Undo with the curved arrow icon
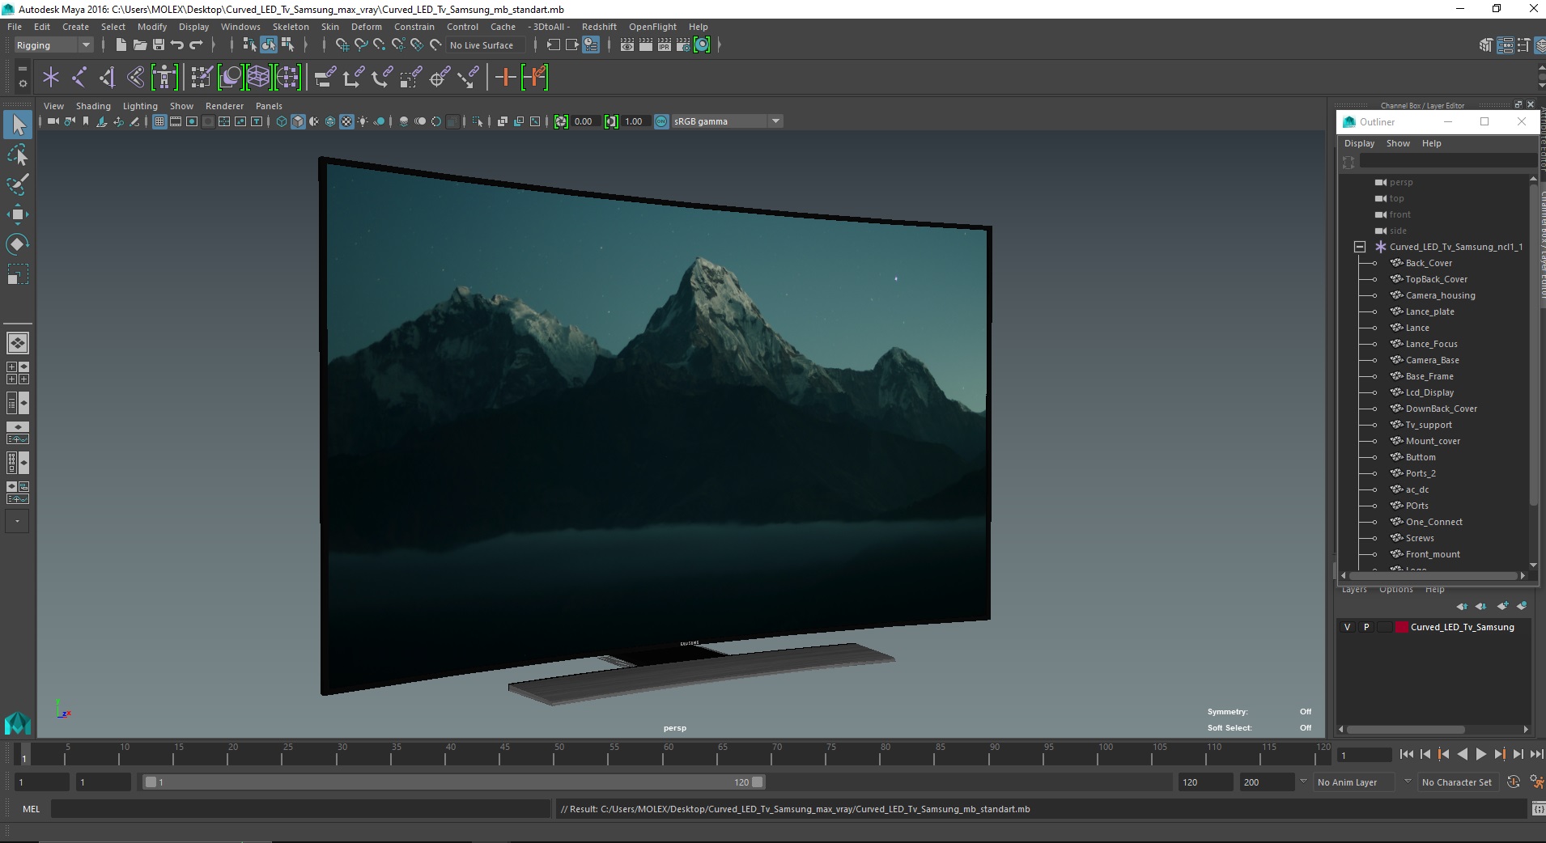 [177, 45]
